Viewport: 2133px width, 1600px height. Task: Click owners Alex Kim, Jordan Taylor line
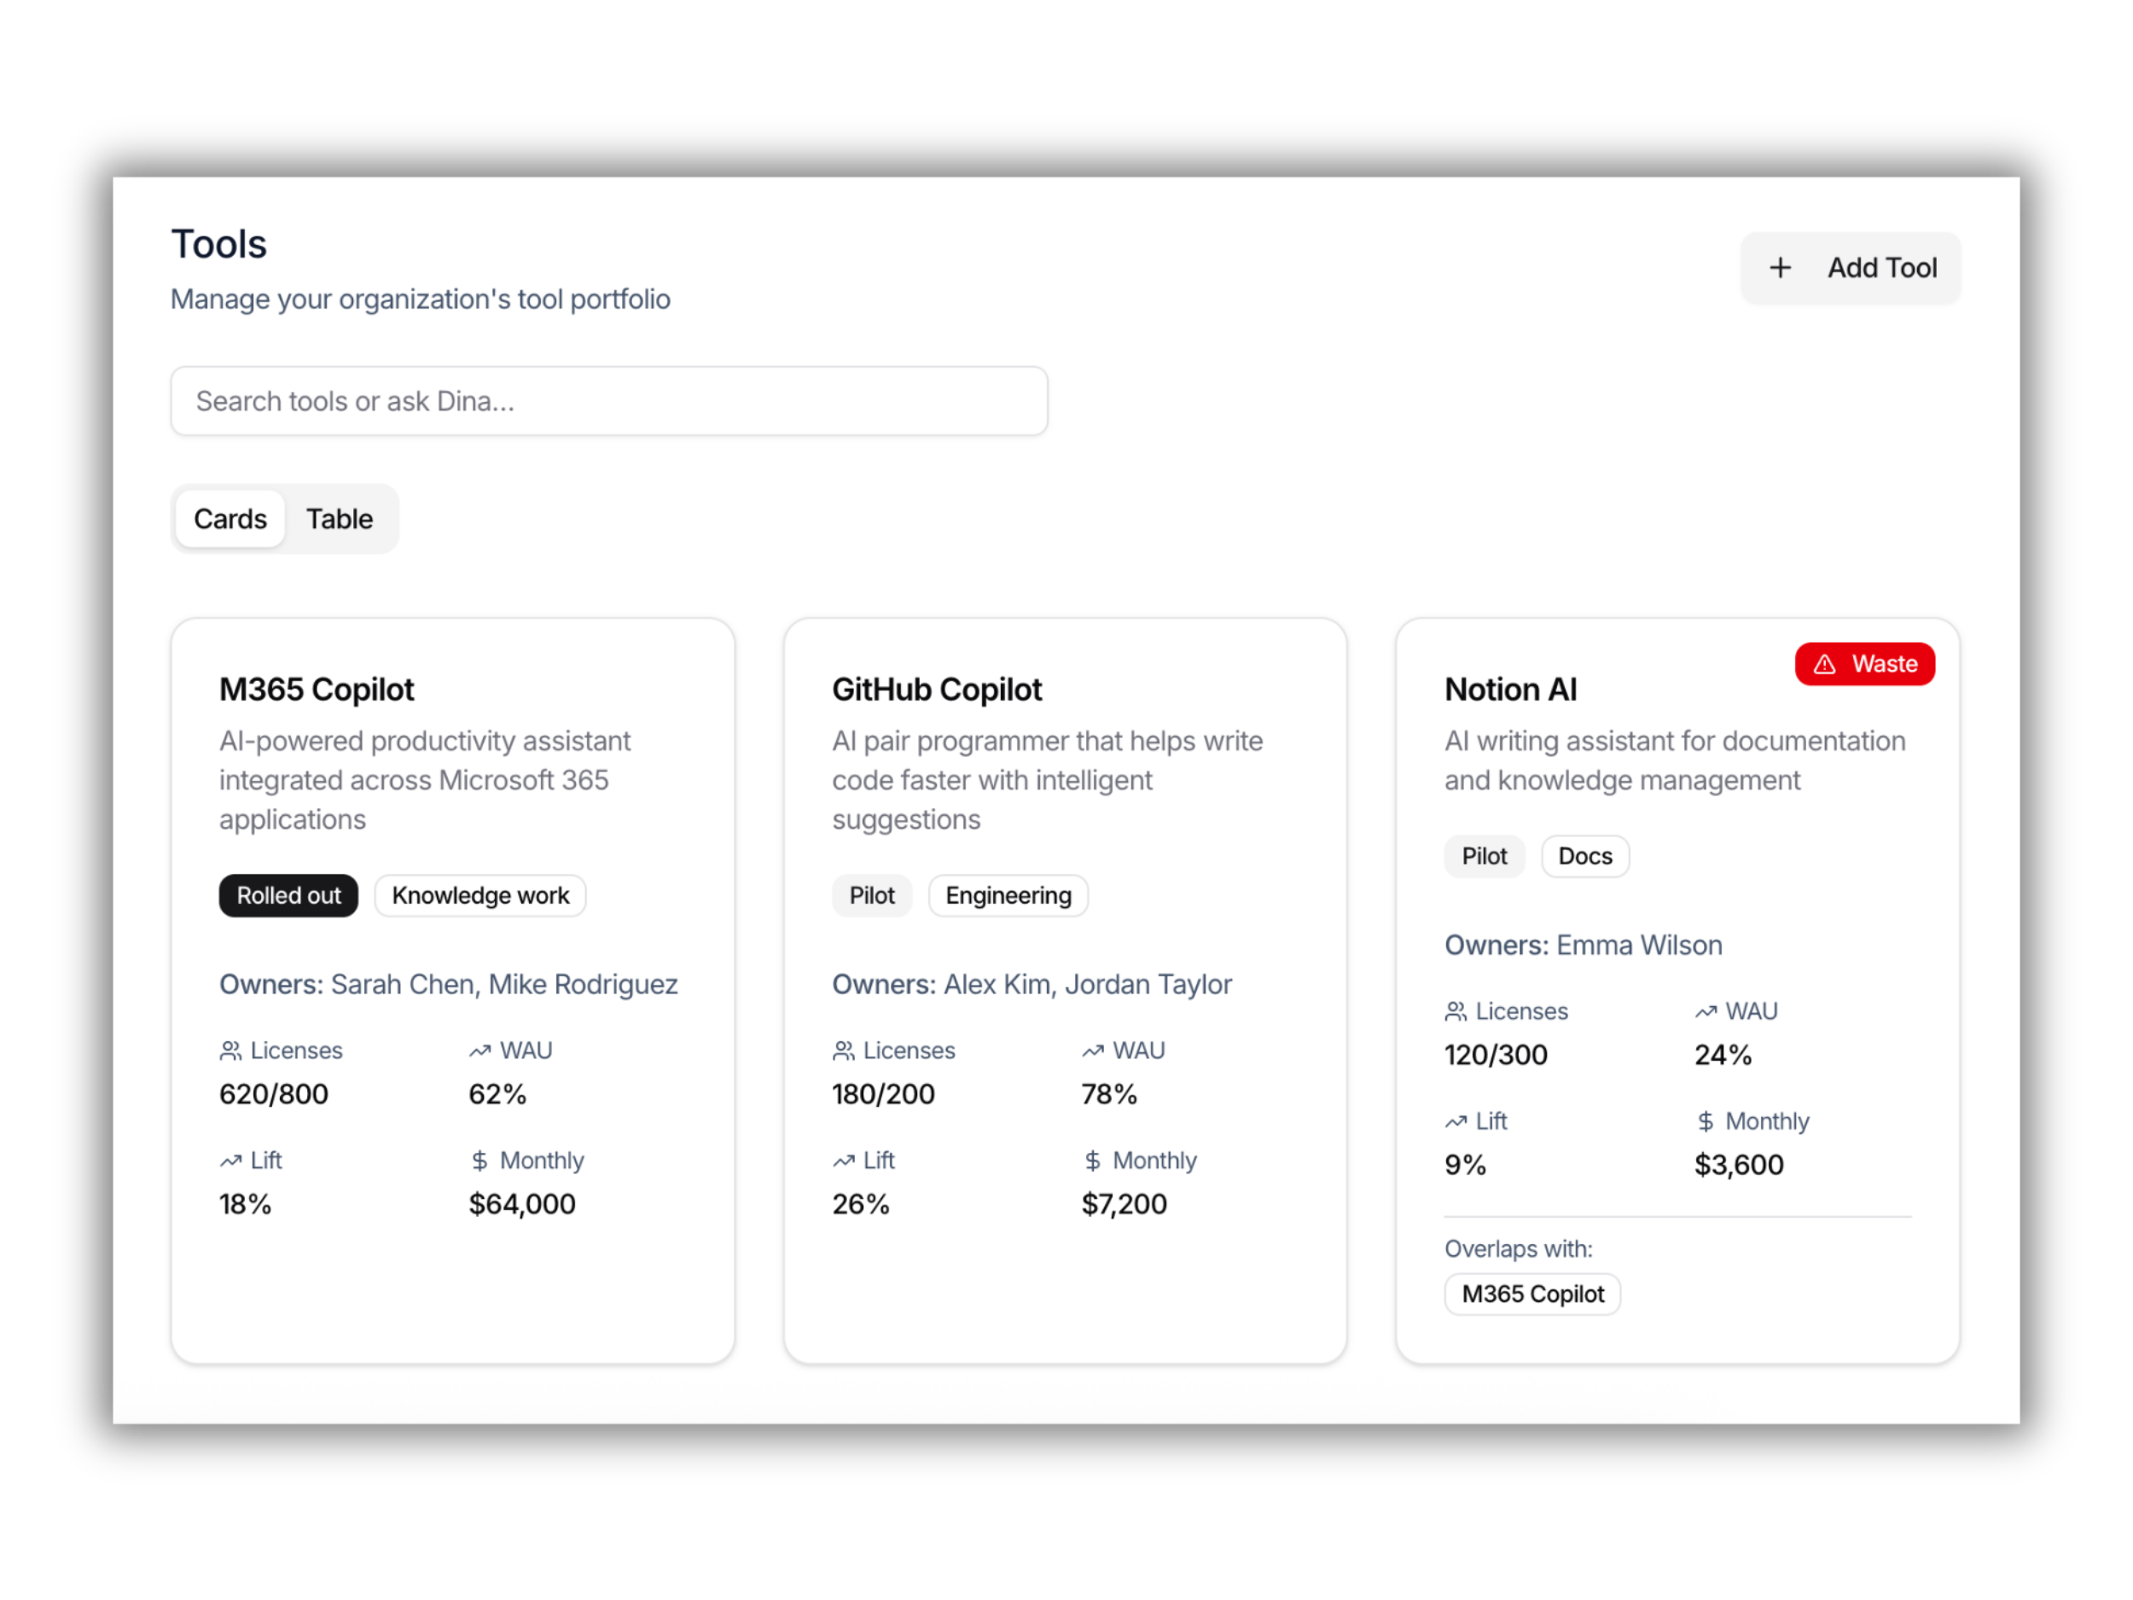1032,984
